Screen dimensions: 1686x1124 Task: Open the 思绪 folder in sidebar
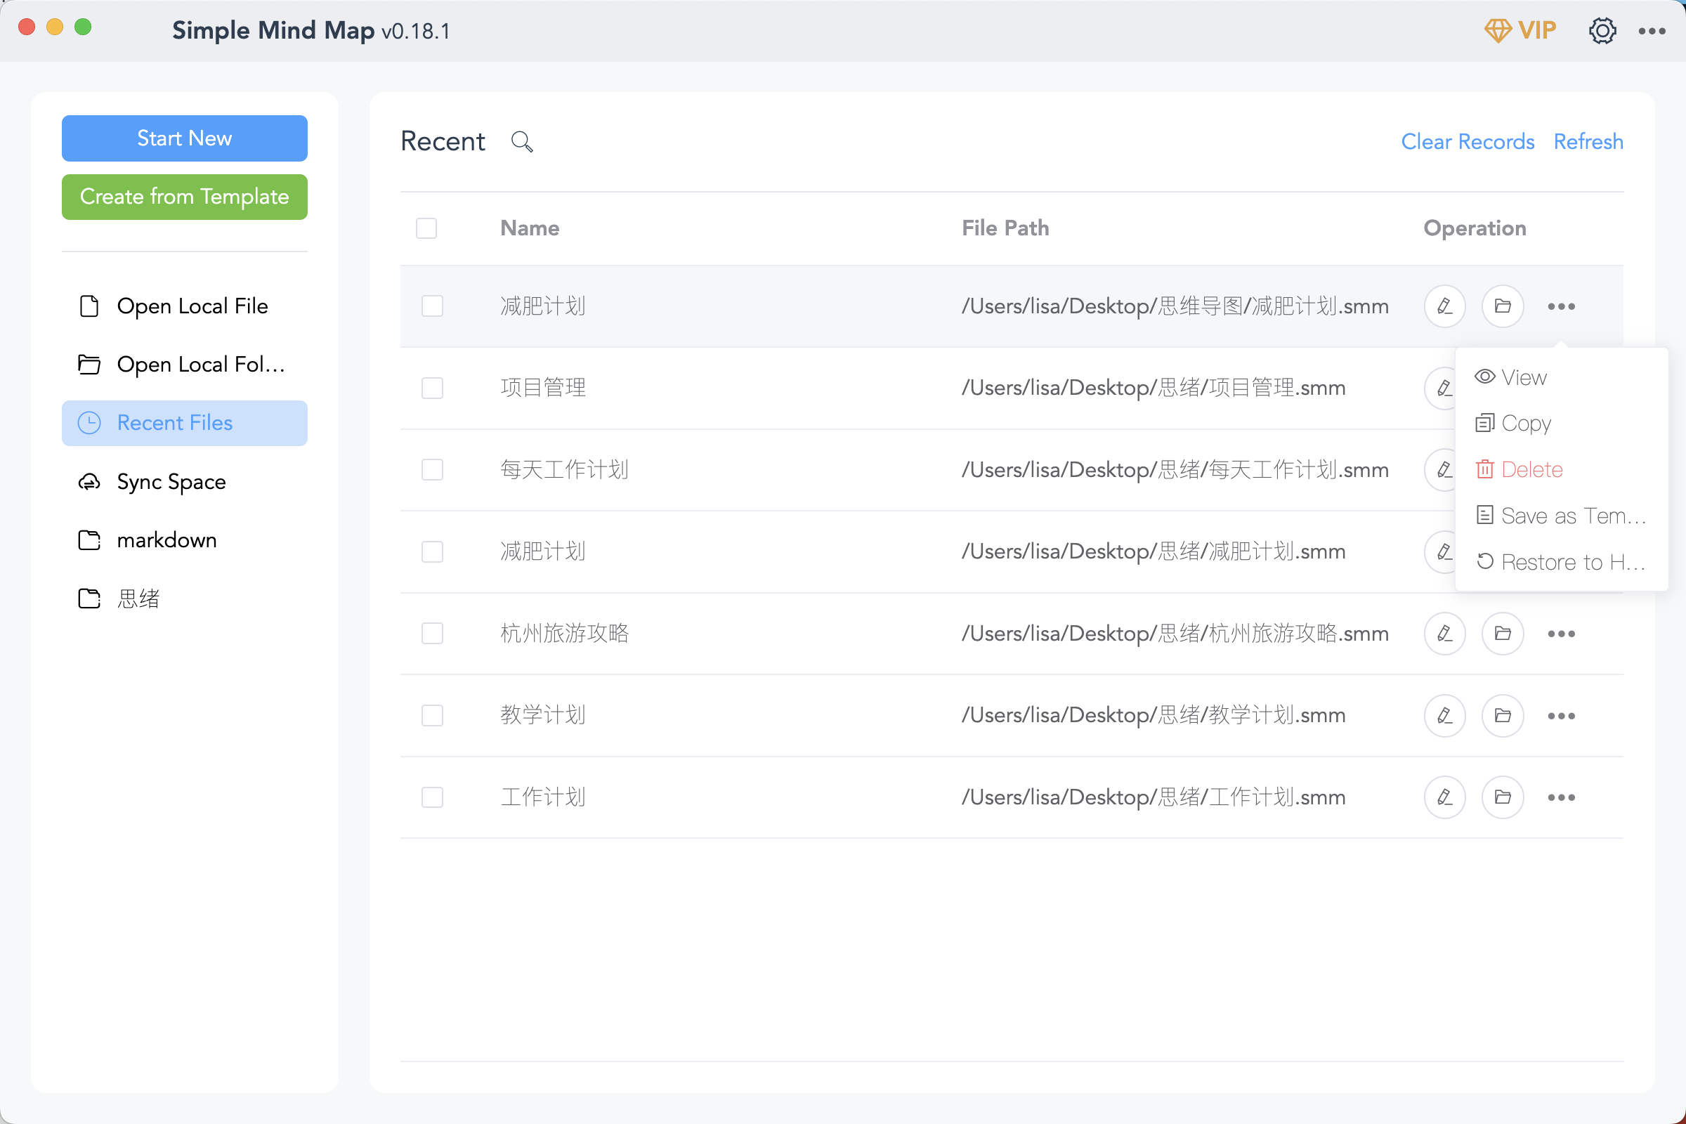(138, 599)
